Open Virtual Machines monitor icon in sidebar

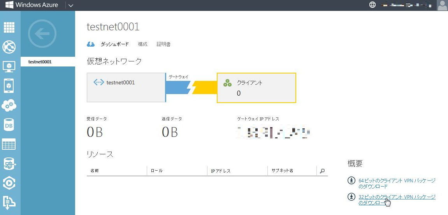coord(9,66)
